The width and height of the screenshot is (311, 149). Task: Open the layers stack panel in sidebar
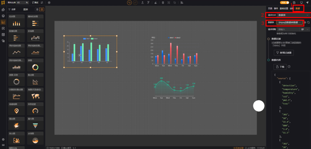point(3,16)
